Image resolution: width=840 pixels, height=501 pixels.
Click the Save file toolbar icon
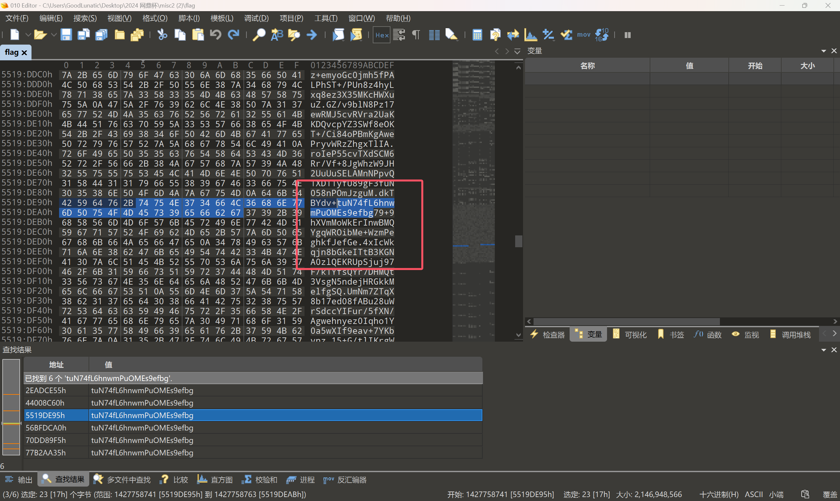coord(66,35)
